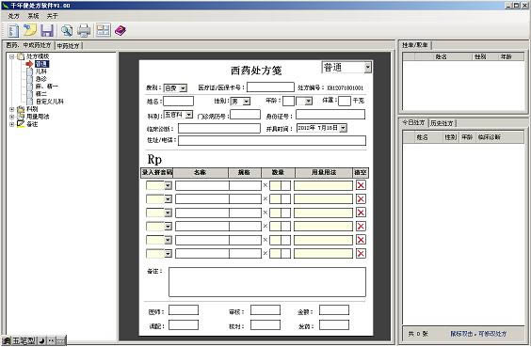This screenshot has width=531, height=347.
Task: Click the yellow note toolbar icon
Action: [x=30, y=30]
